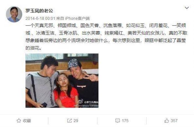Image resolution: width=194 pixels, height=127 pixels.
Task: Click the 来自 text before iPhone客户端
Action: (x=60, y=18)
